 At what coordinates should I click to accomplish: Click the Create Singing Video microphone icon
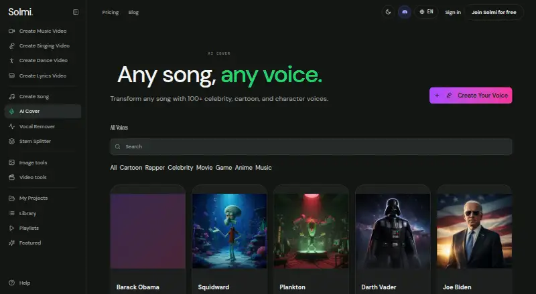coord(11,45)
